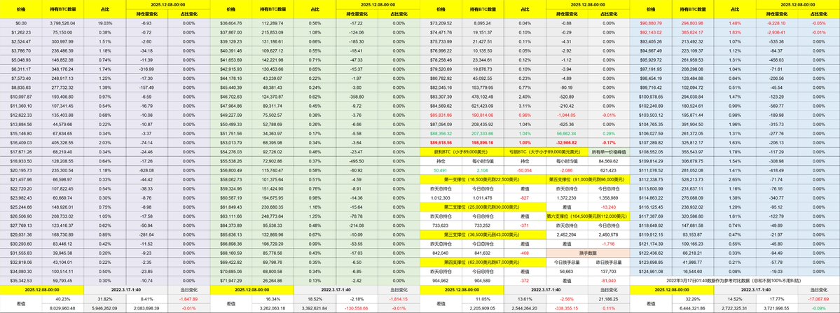Click the bold red change -32,966.82
840x313 pixels.
[567, 144]
